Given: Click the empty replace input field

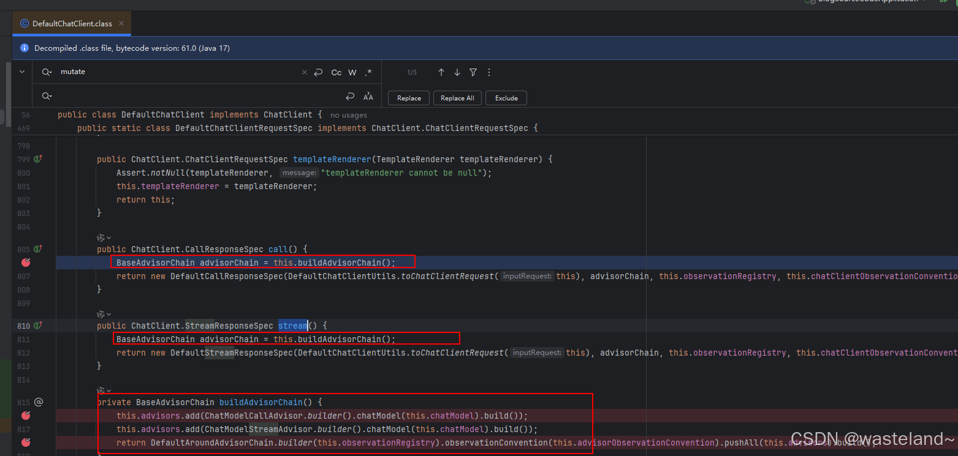Looking at the screenshot, I should [x=196, y=96].
